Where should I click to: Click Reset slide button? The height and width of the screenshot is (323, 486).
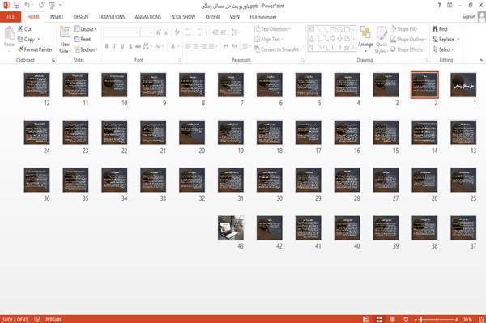tap(82, 40)
